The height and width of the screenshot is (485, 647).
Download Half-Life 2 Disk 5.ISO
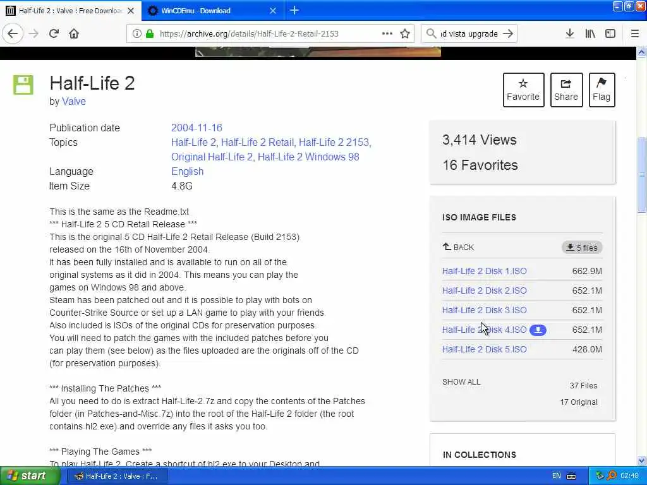click(485, 349)
